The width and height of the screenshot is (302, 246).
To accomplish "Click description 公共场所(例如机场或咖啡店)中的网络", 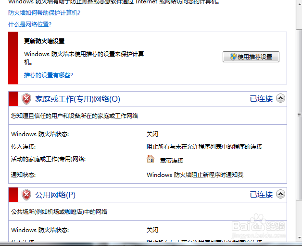I will click(59, 212).
